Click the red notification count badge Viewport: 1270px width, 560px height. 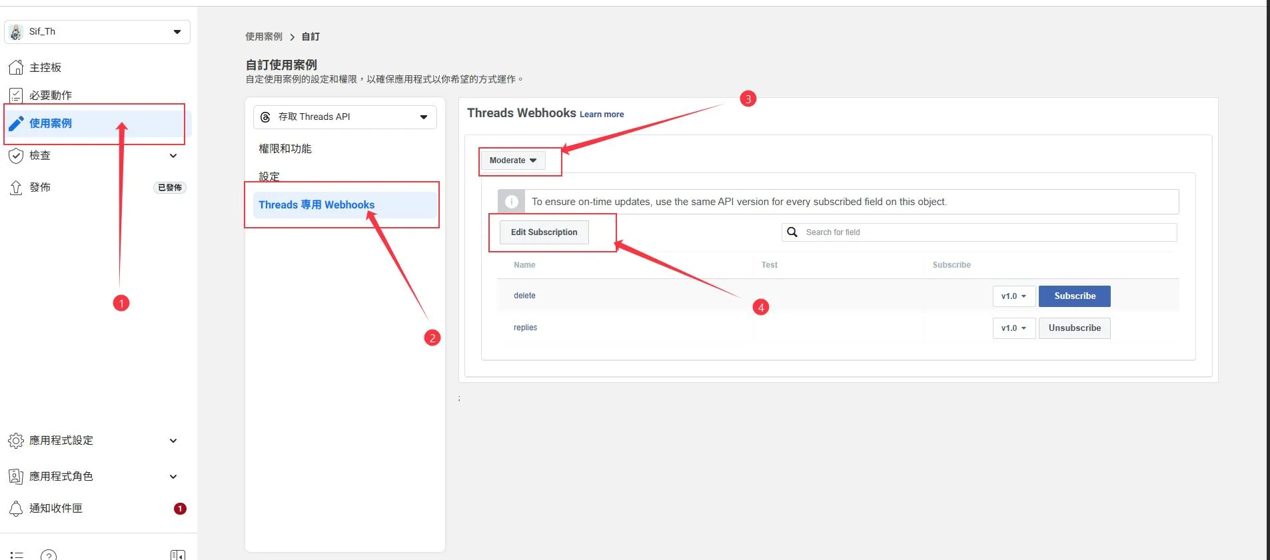tap(180, 509)
